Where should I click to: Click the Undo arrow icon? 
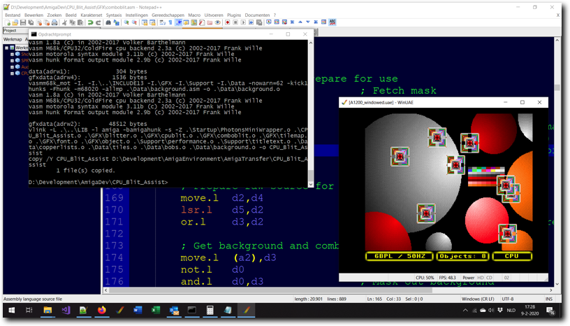(90, 22)
